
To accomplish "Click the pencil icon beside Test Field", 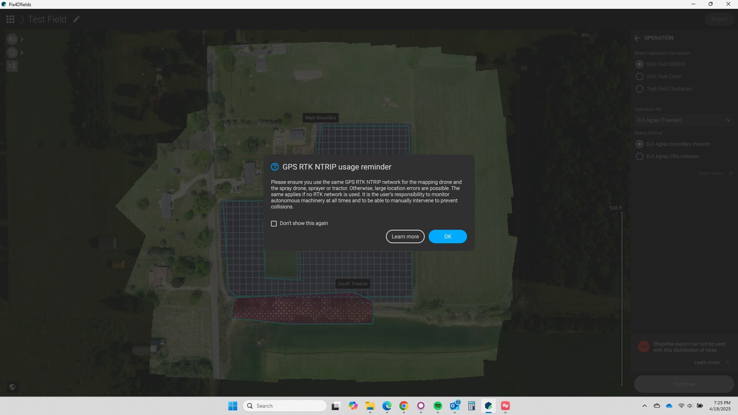I will point(76,19).
